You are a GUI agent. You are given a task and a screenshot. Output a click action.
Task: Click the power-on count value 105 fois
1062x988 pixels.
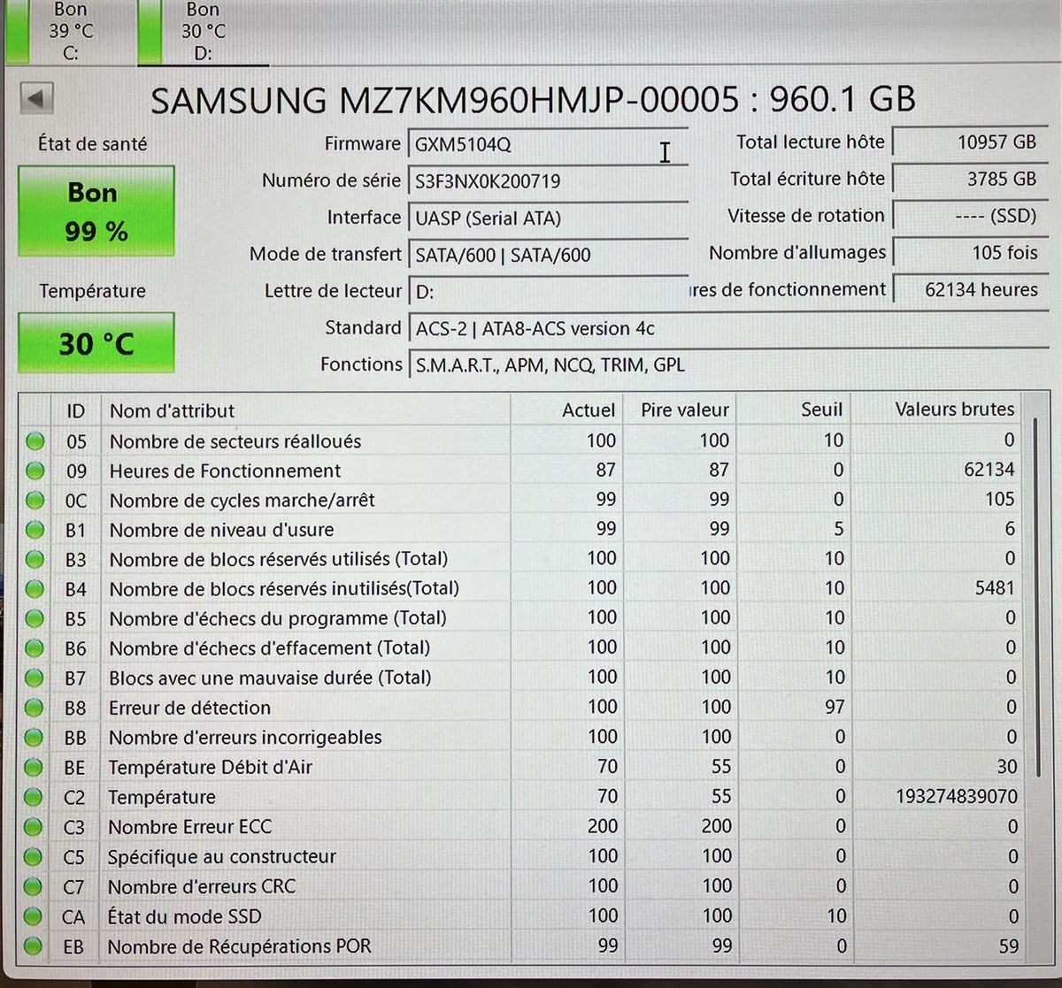tap(970, 253)
